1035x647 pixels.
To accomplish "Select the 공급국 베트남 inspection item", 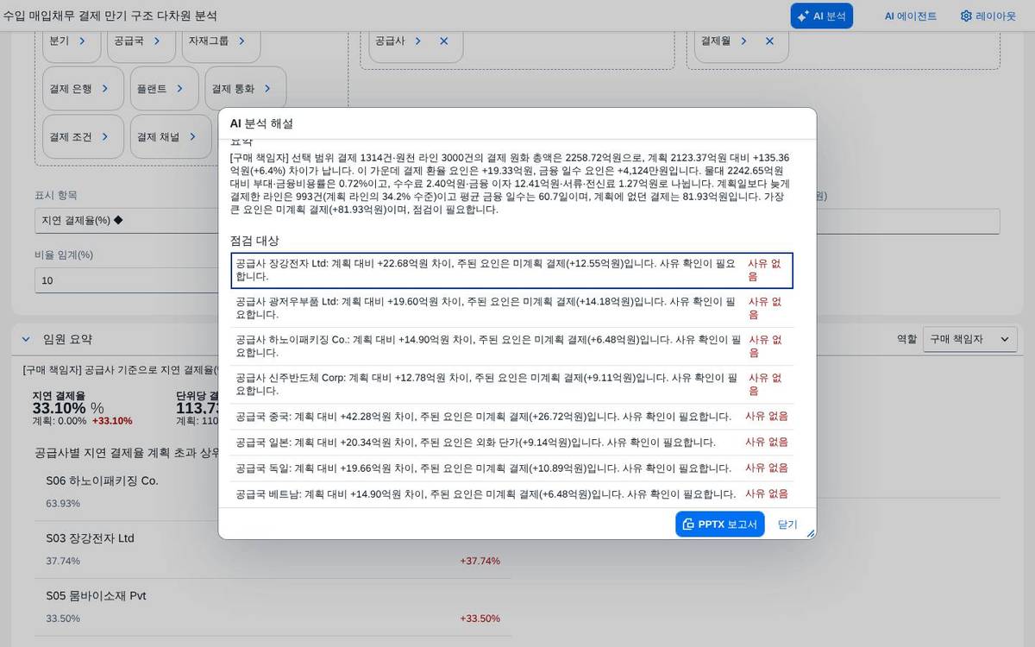I will tap(511, 493).
